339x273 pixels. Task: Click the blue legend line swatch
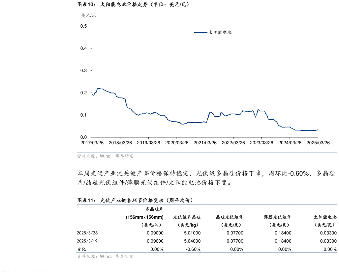(200, 32)
